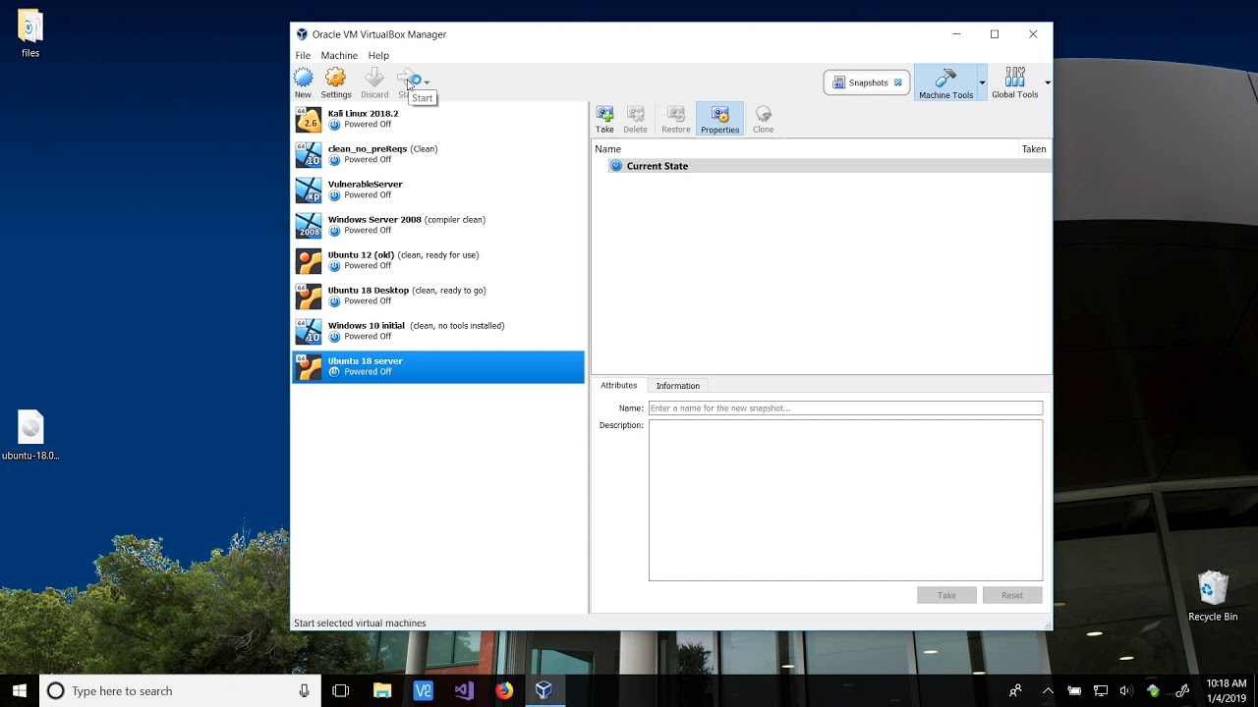The image size is (1258, 707).
Task: Open the Global Tools panel
Action: point(1015,83)
